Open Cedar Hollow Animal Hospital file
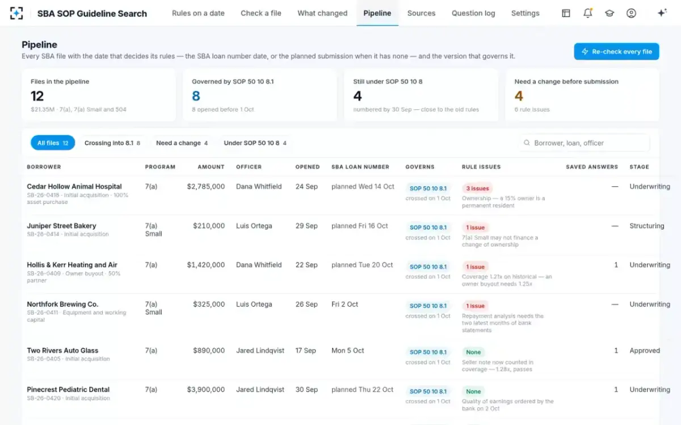The height and width of the screenshot is (425, 681). [x=74, y=186]
